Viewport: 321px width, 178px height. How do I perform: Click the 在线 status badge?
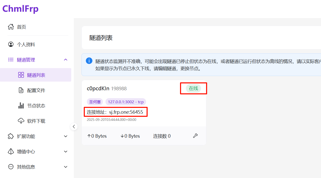click(x=193, y=88)
